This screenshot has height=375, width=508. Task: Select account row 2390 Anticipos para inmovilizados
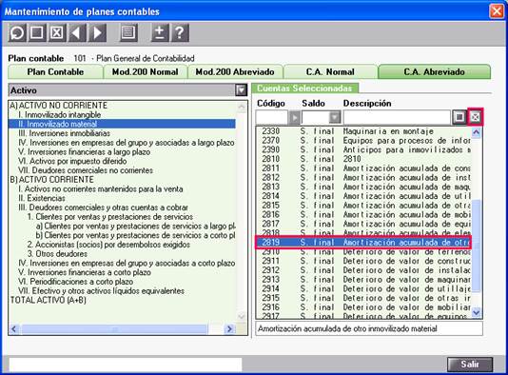click(363, 149)
